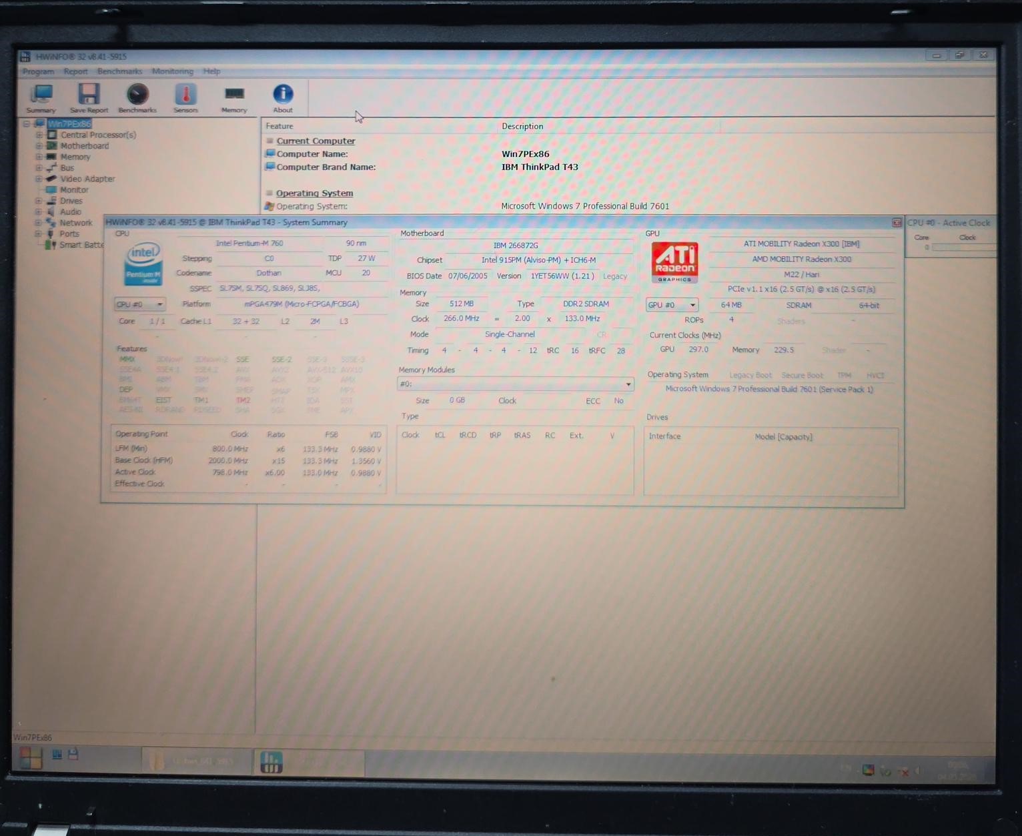Click the computer icon beside Computer Name
The width and height of the screenshot is (1022, 836).
[270, 153]
